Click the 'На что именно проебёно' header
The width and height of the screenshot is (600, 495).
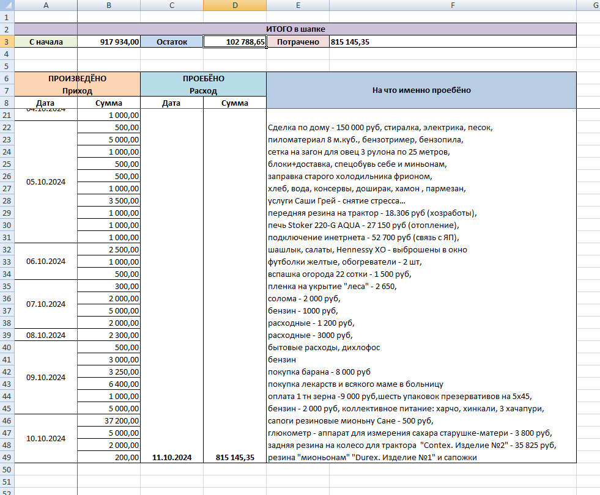(421, 90)
